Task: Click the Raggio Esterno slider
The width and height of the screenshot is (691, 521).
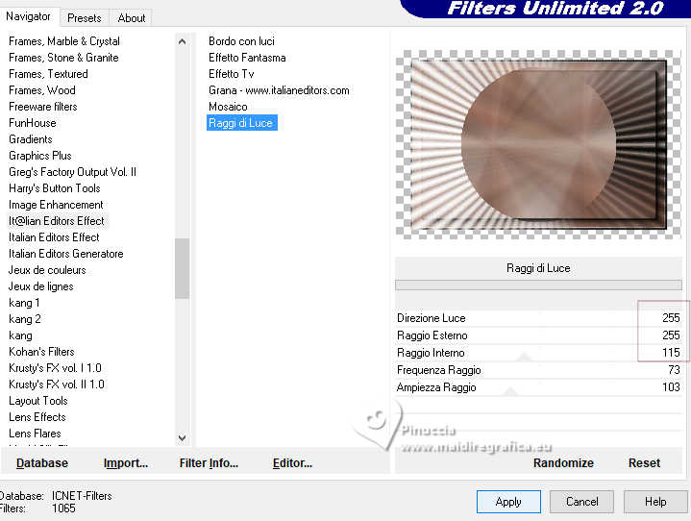Action: (538, 335)
